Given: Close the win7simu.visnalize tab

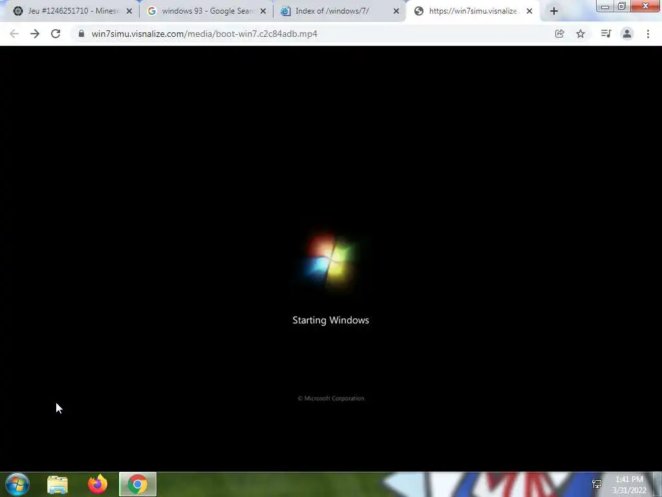Looking at the screenshot, I should click(529, 11).
